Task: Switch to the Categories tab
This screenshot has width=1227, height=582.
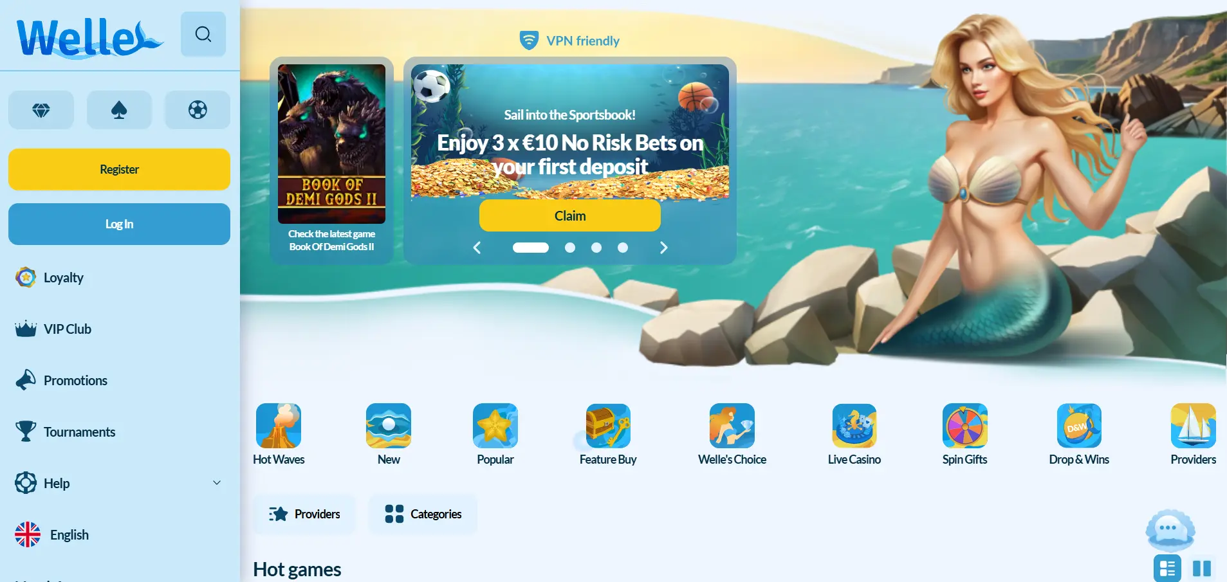Action: click(423, 513)
